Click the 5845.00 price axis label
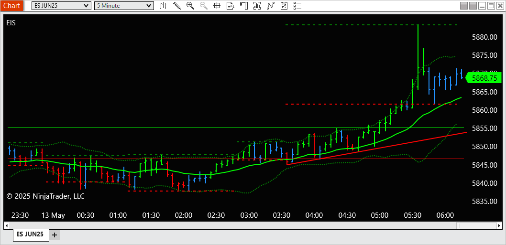The image size is (506, 245). pyautogui.click(x=484, y=165)
